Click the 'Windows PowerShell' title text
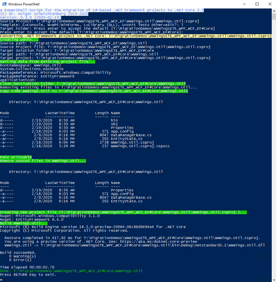The width and height of the screenshot is (276, 282). click(24, 4)
